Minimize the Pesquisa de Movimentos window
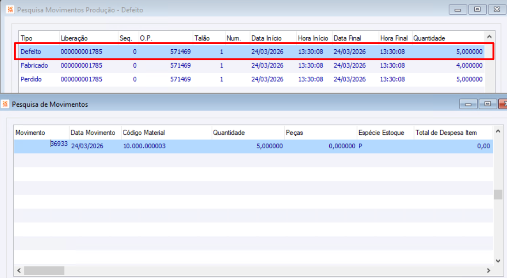Viewport: 507px width, 278px height. point(468,104)
